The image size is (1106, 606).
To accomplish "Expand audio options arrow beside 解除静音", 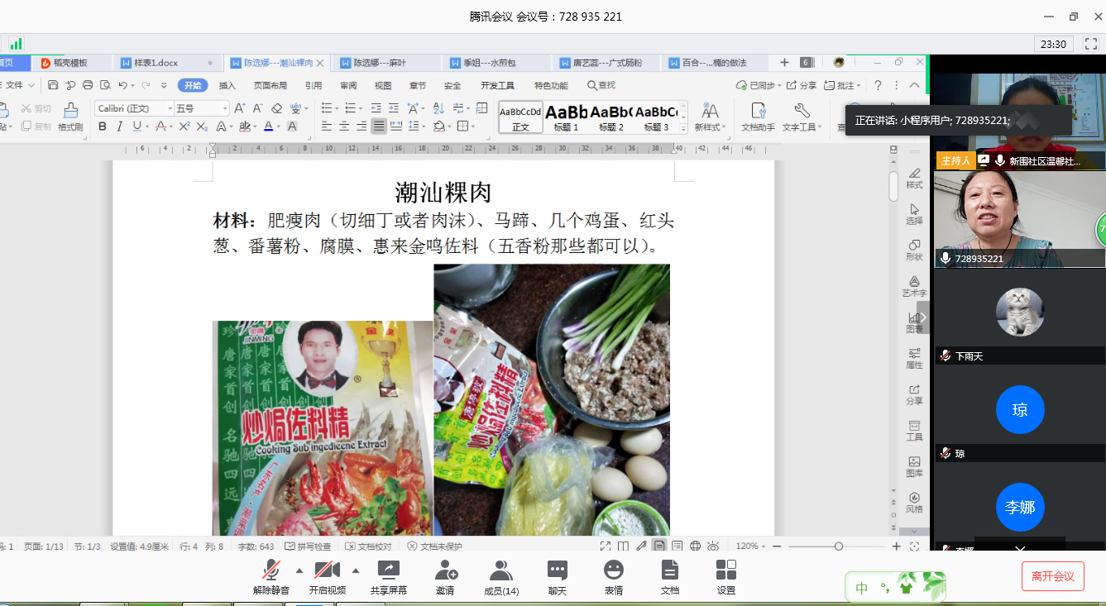I will [299, 570].
